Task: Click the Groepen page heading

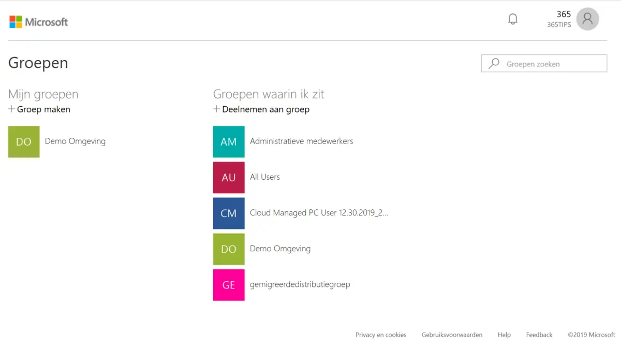Action: coord(38,62)
